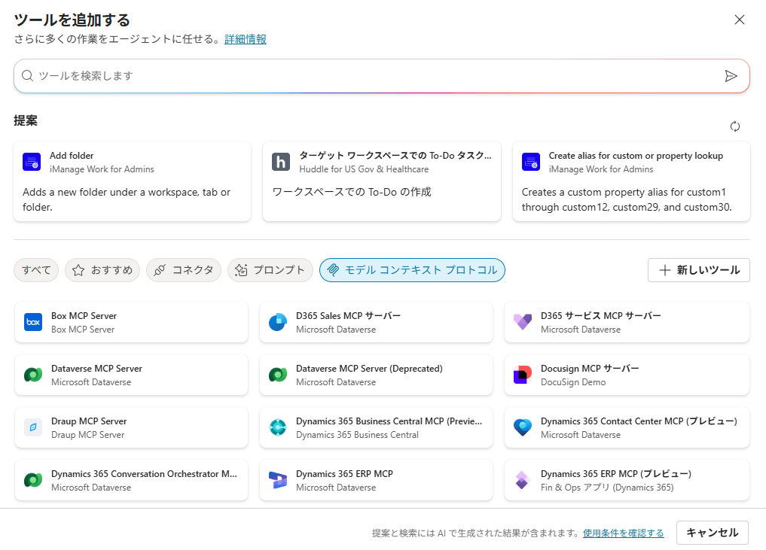Select D365 サービス MCP サーバー name
This screenshot has width=766, height=550.
[x=601, y=316]
